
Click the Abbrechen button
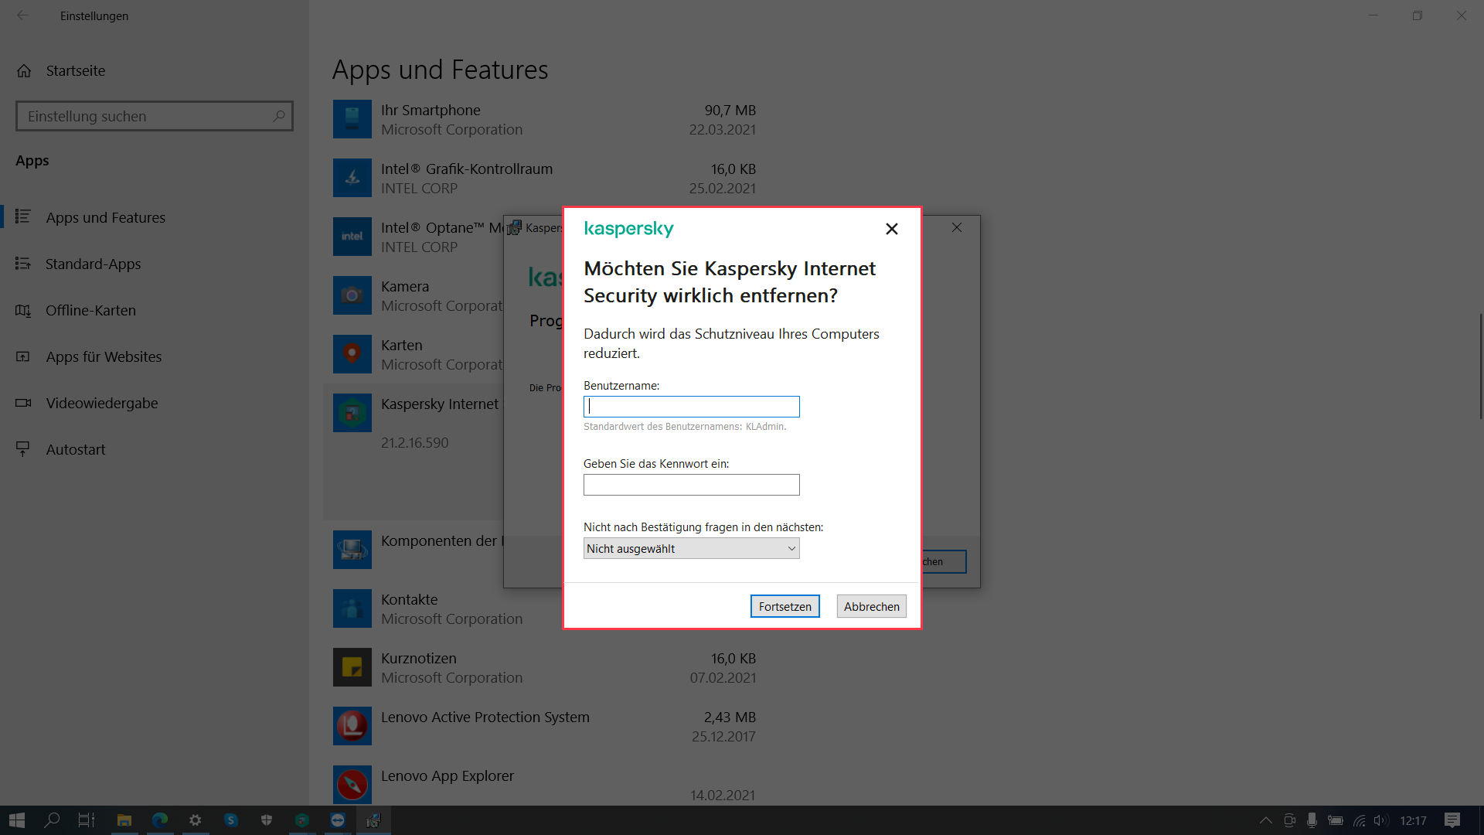coord(871,606)
